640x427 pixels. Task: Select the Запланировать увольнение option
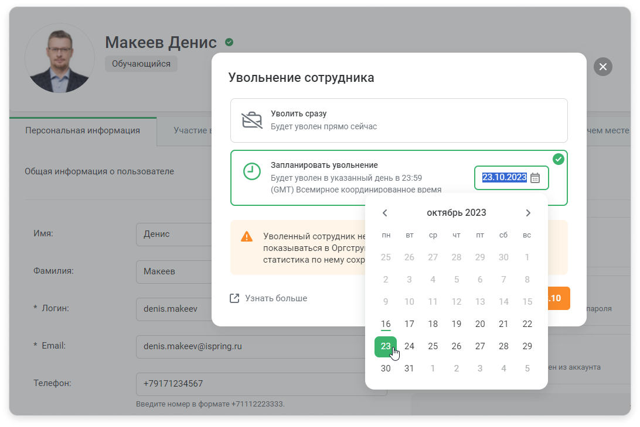399,178
